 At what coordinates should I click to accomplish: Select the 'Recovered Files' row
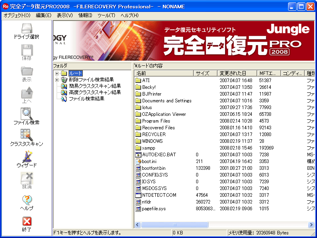224,128
